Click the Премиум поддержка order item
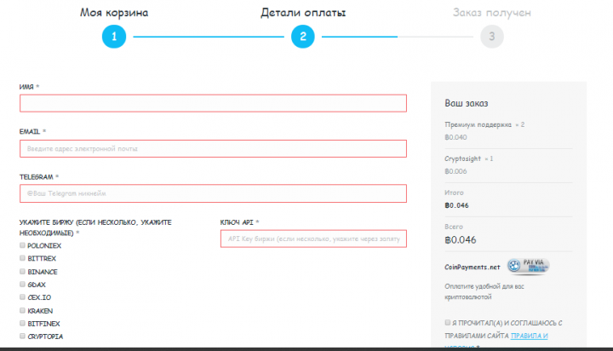The width and height of the screenshot is (613, 351). tap(478, 124)
